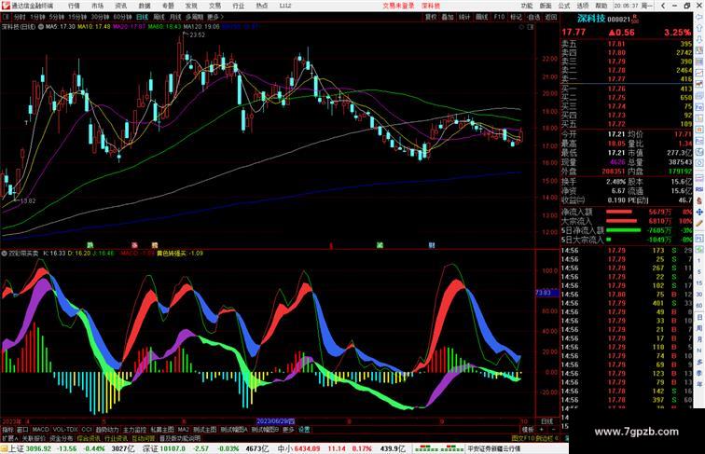This screenshot has width=705, height=454.
Task: Click the square window icon at chart top right
Action: (531, 27)
